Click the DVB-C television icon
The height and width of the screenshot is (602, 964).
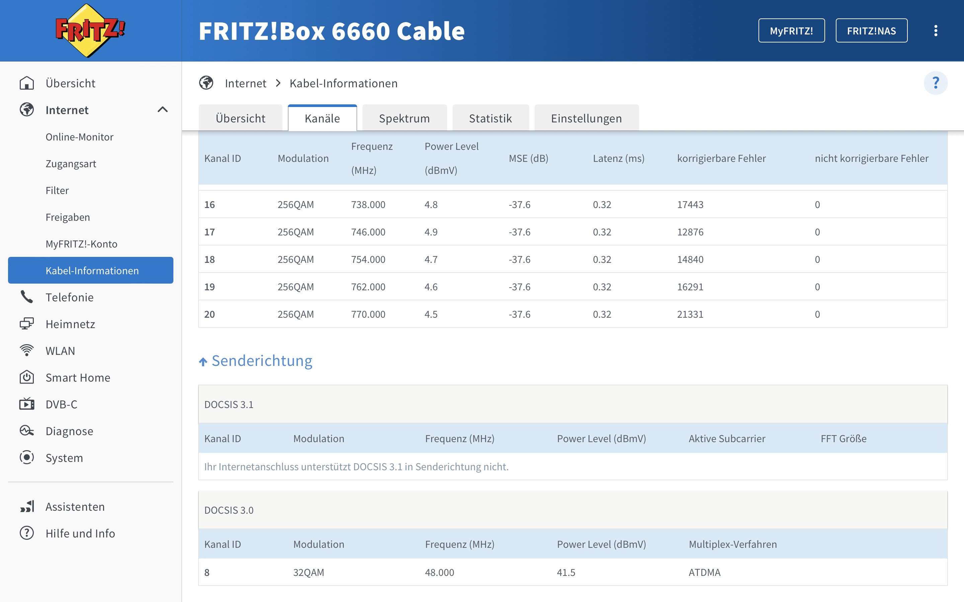coord(27,404)
